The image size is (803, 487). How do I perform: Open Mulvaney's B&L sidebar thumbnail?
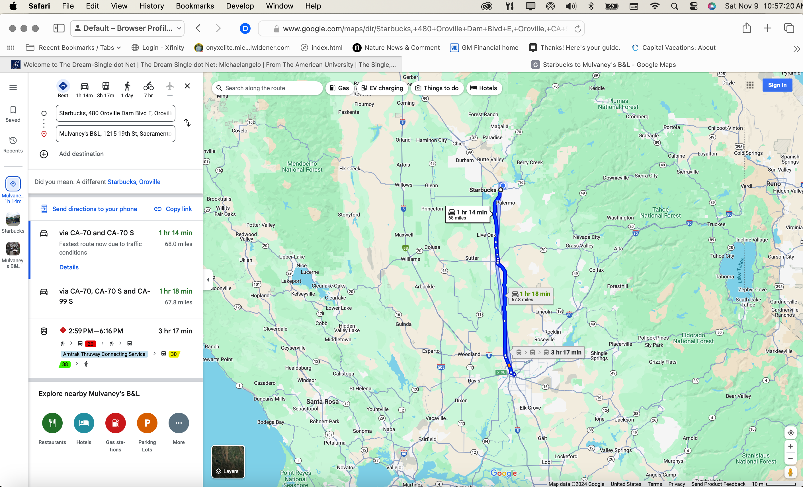[x=13, y=255]
